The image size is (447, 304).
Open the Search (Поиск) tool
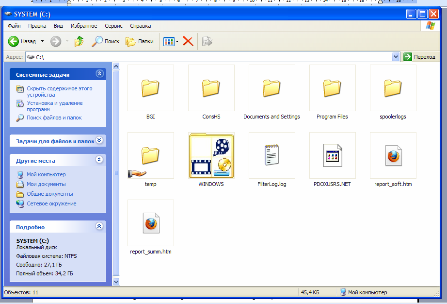pyautogui.click(x=106, y=42)
